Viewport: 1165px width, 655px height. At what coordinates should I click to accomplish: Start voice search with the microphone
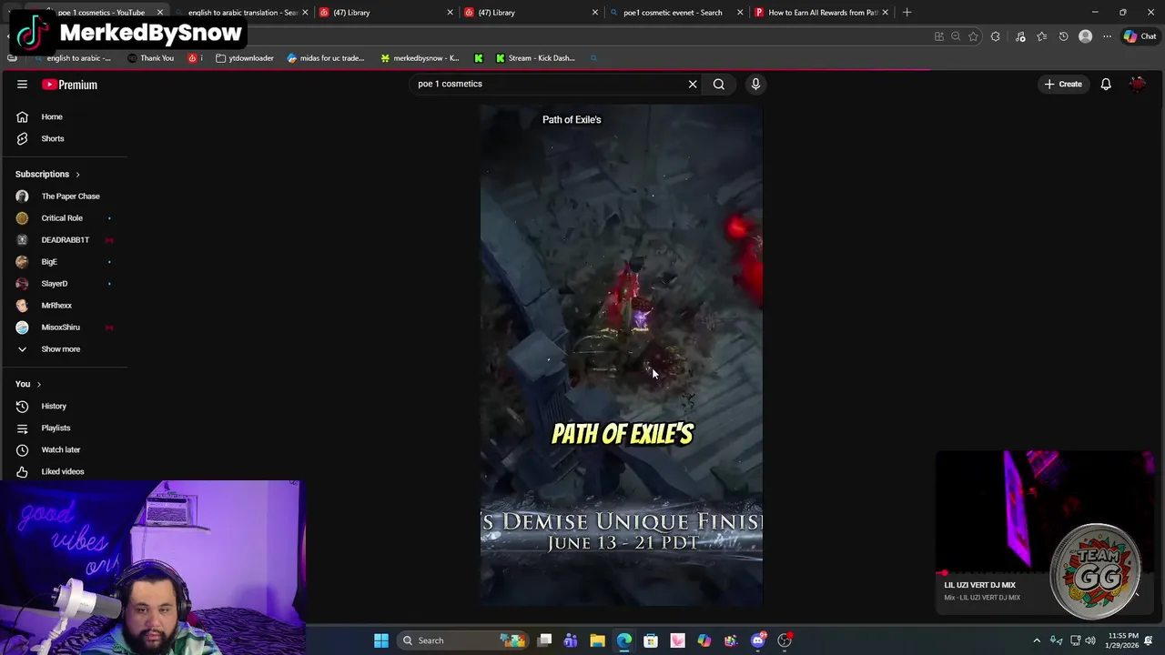[x=755, y=84]
